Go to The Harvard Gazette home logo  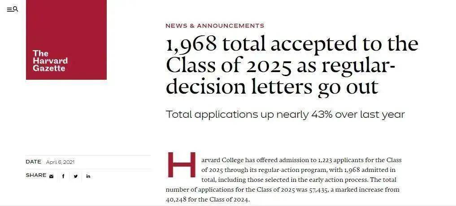coord(66,40)
